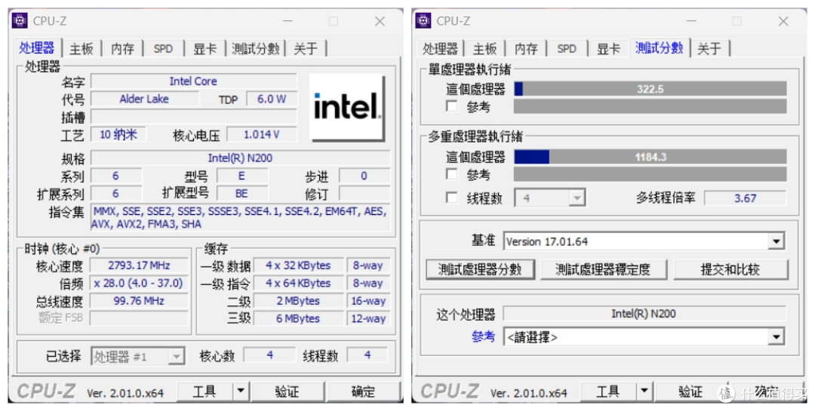Click 核心电压 value 1.014 V
This screenshot has width=815, height=411.
[x=261, y=134]
